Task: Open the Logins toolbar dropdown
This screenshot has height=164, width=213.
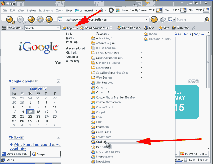Action: (70, 28)
